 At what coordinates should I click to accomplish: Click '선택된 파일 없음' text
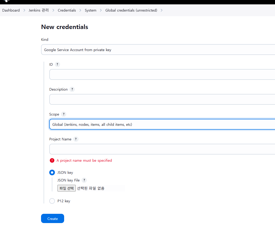coord(91,188)
